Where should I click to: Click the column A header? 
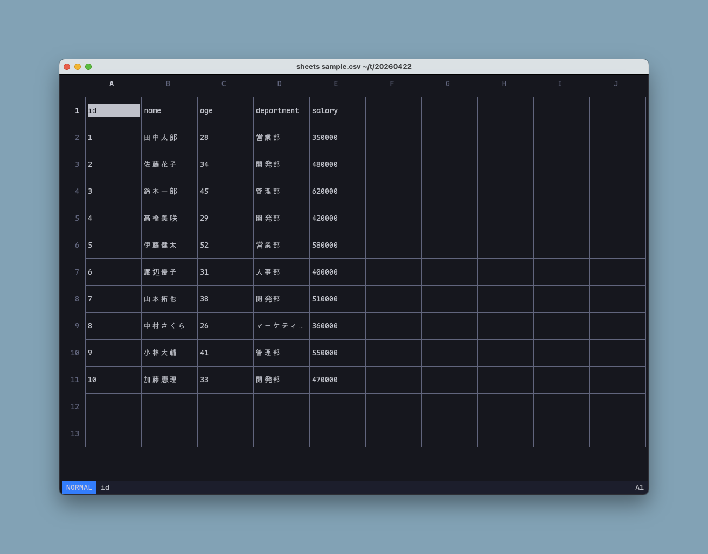coord(112,83)
